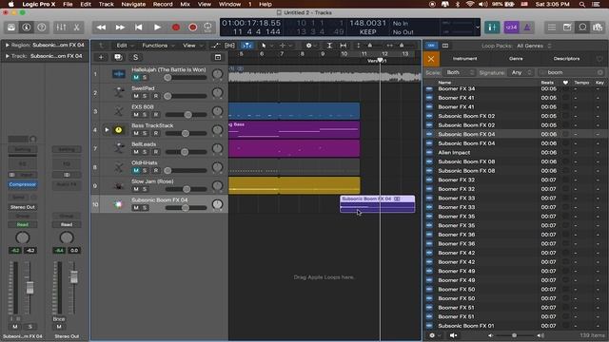Expand the Track inspector triangle
609x342 pixels.
(x=7, y=56)
